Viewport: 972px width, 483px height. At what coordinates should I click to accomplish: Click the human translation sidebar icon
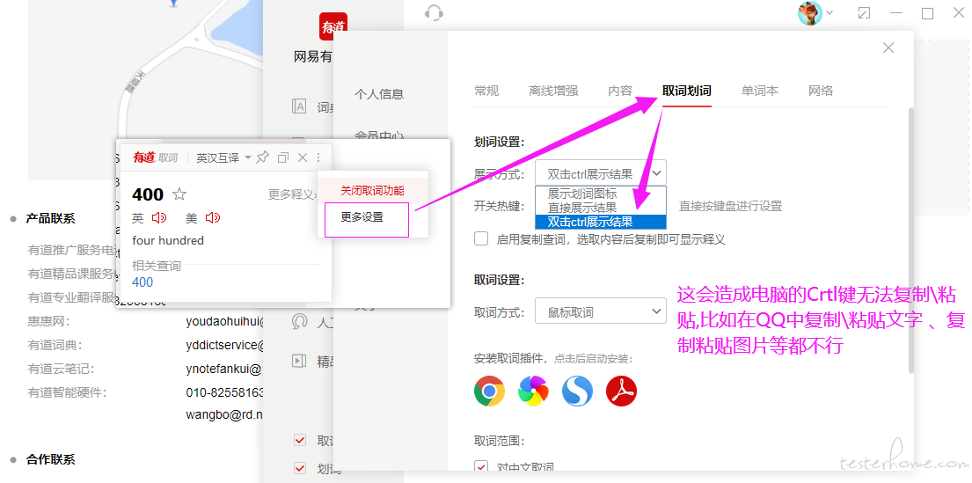click(299, 322)
